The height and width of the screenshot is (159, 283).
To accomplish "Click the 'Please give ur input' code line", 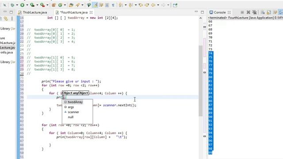I will click(x=72, y=81).
